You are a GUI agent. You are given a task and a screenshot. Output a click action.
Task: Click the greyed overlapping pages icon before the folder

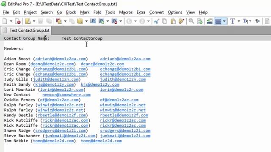coord(72,22)
